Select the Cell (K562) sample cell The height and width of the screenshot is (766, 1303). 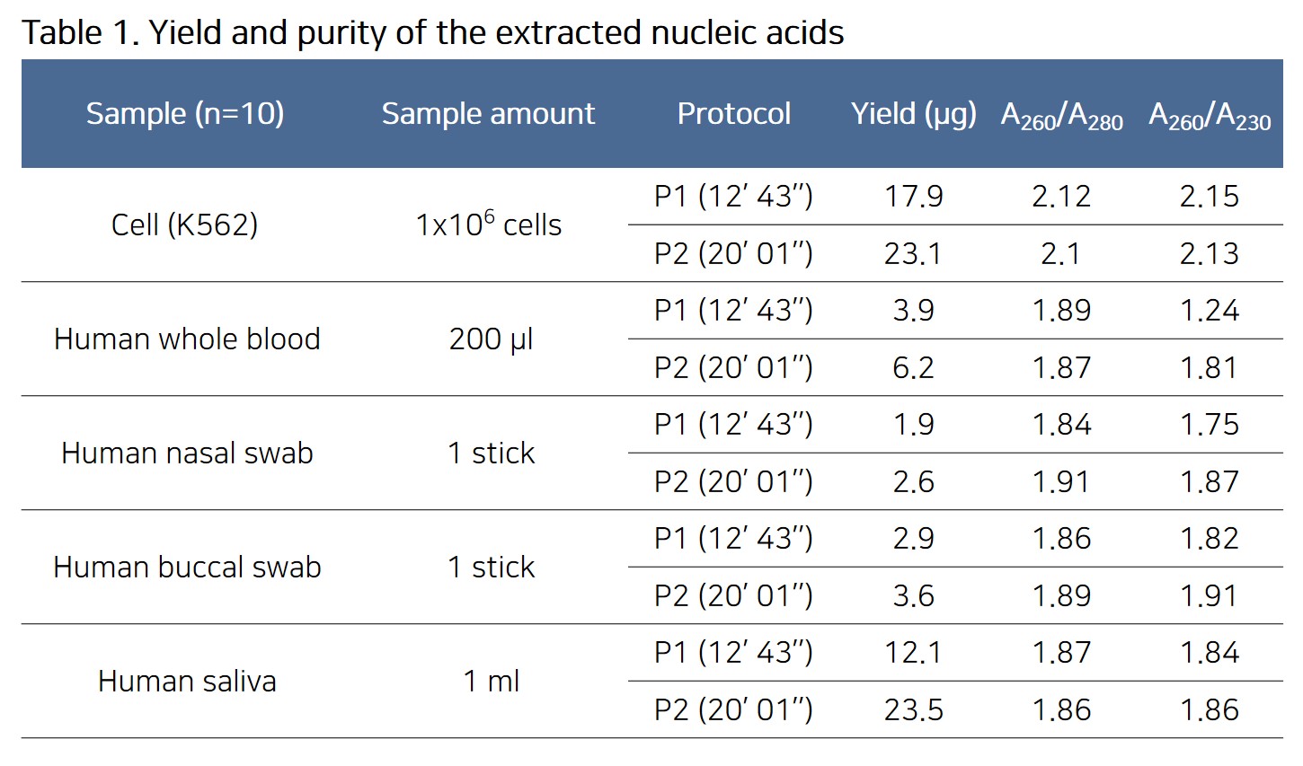tap(184, 225)
